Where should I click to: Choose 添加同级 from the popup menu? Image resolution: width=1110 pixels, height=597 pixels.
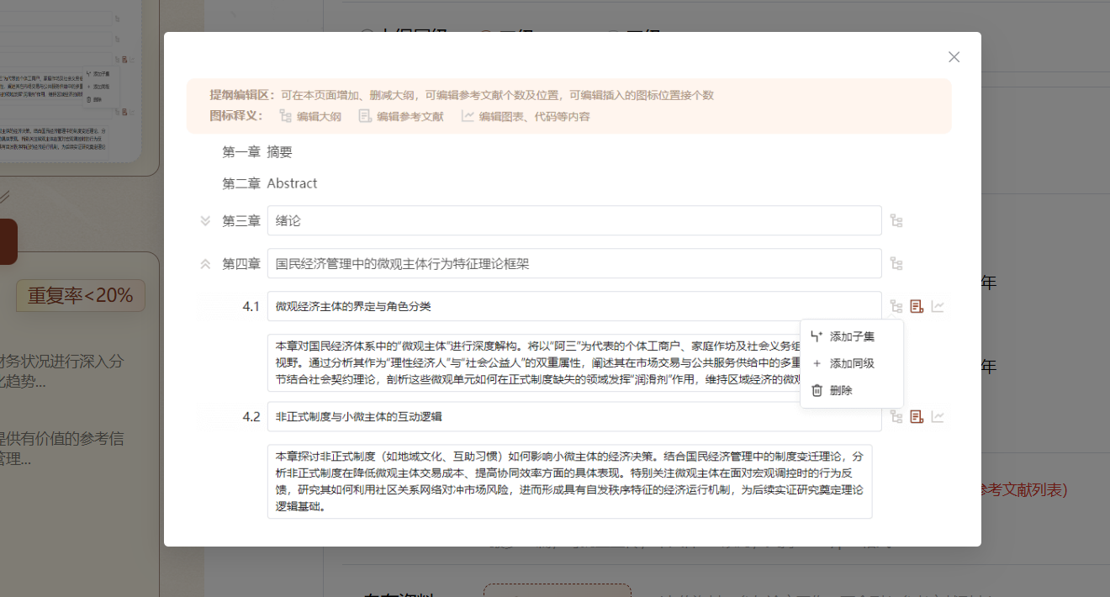tap(851, 363)
